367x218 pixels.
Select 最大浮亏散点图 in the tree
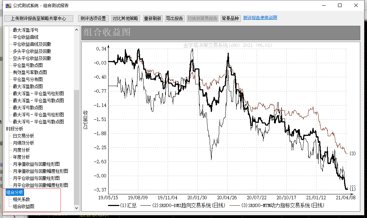[28, 108]
